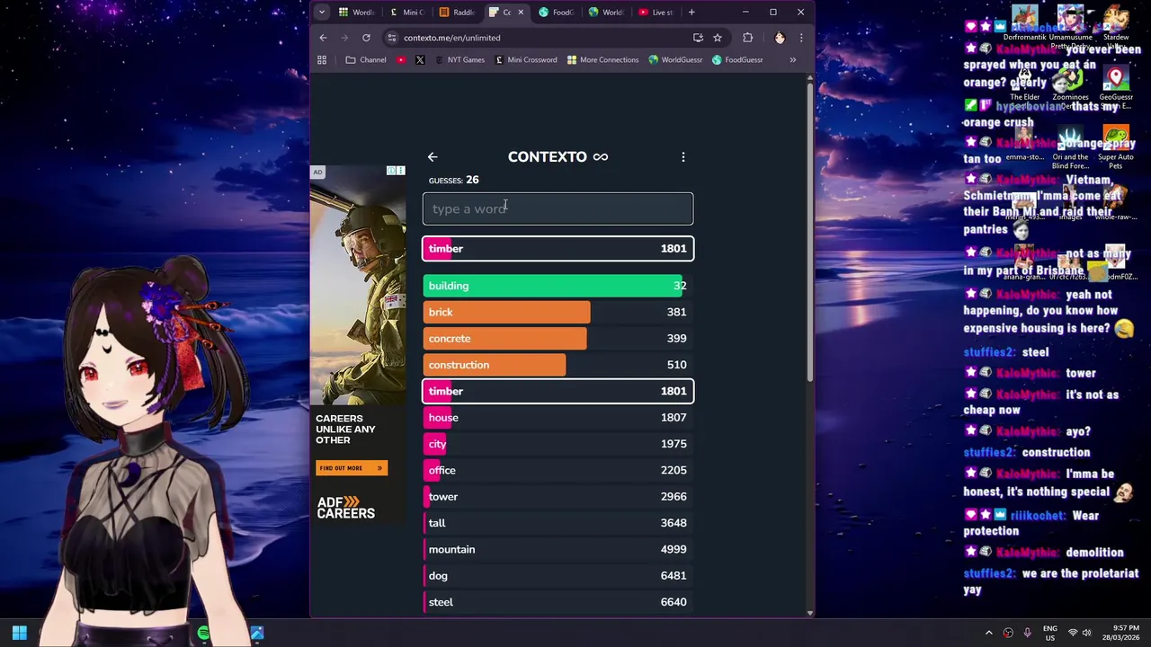Show hidden system tray icons
1151x647 pixels.
[x=988, y=634]
